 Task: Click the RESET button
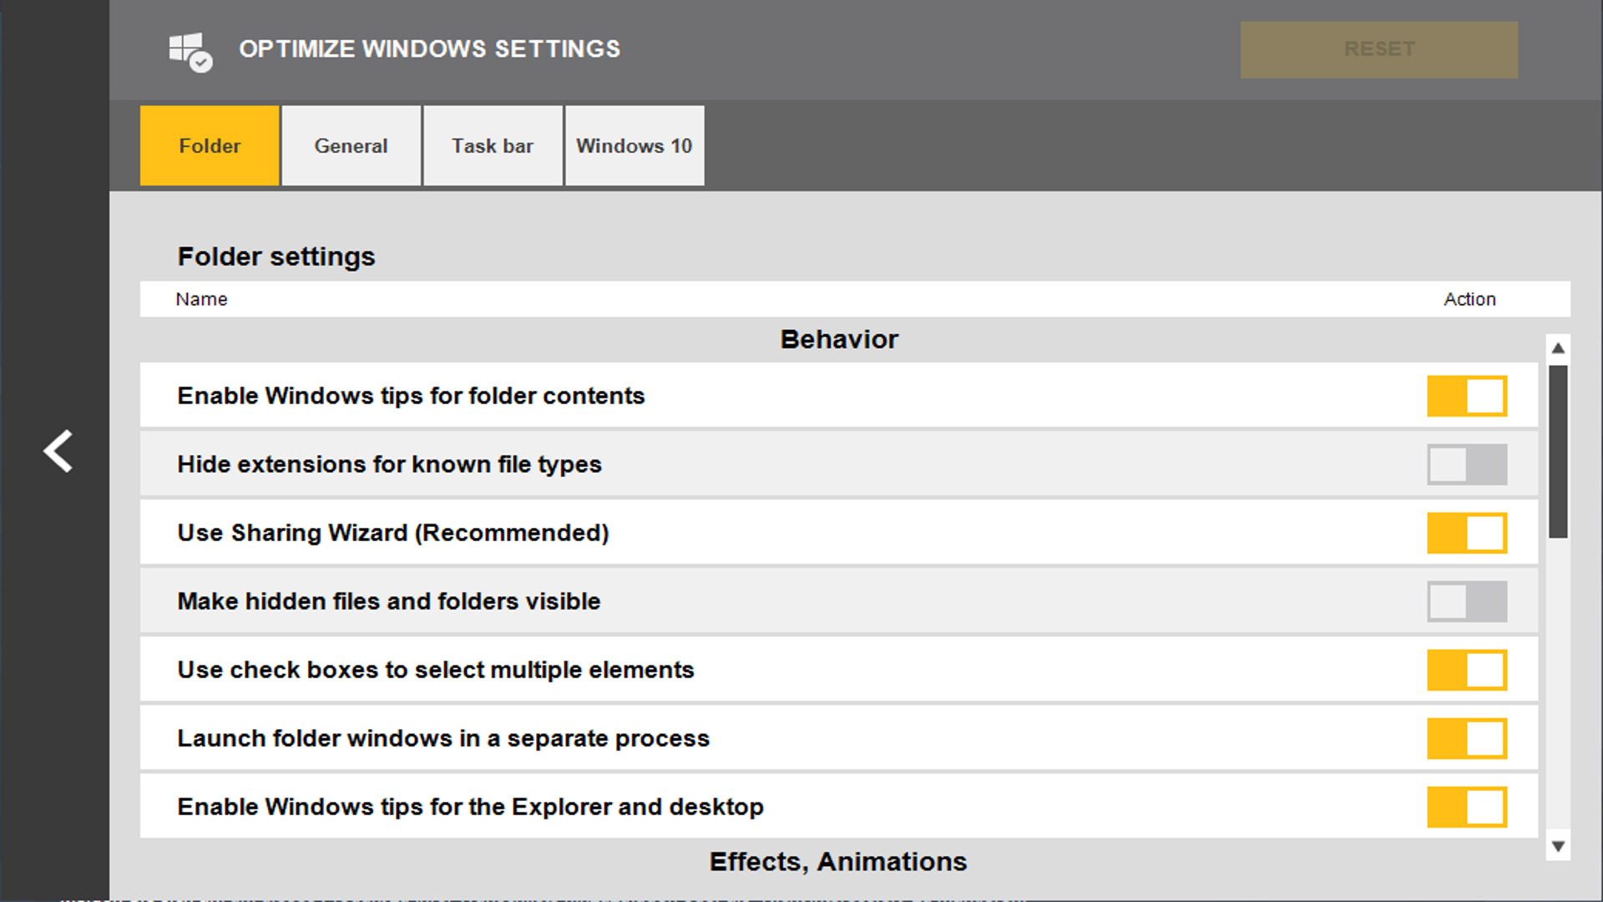[1379, 49]
